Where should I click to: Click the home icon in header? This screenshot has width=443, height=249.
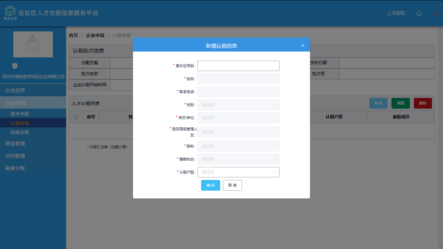(x=419, y=13)
